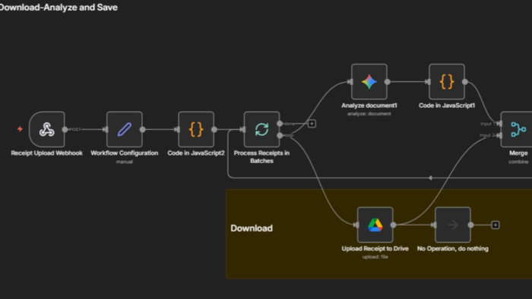Click the done output connector of batches node

point(280,124)
